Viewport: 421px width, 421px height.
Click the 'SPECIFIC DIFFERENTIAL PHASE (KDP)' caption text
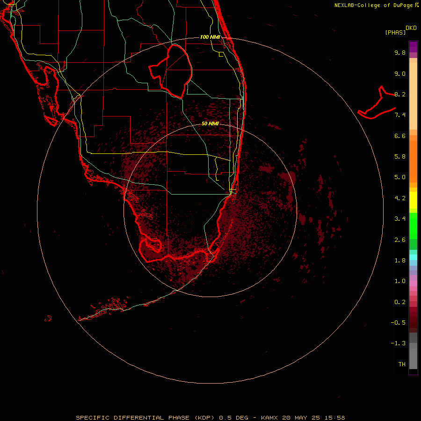coord(145,418)
